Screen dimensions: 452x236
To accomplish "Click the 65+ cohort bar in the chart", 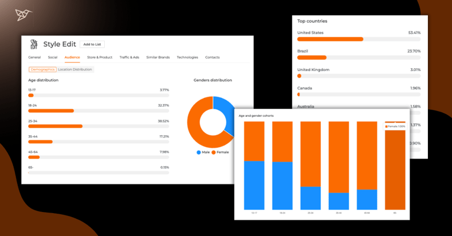I will [x=395, y=169].
